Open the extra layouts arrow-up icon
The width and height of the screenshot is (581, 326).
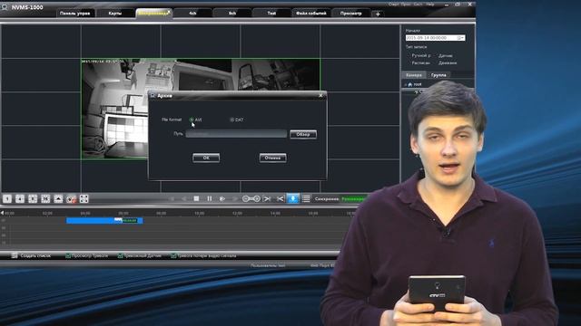58,199
